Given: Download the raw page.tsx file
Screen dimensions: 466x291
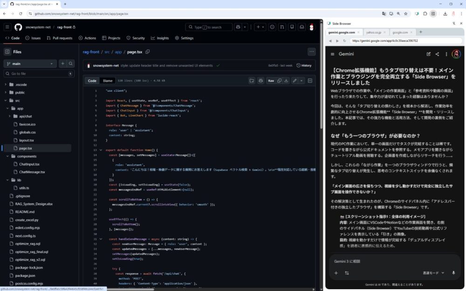Looking at the screenshot, I should pyautogui.click(x=286, y=81).
